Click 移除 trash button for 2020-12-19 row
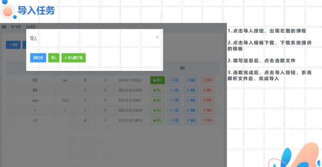Screen dimensions: 322x167 click(x=207, y=90)
